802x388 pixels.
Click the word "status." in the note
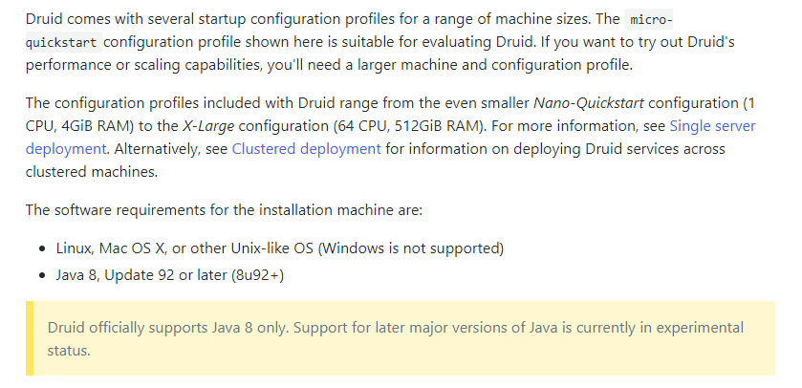[69, 351]
